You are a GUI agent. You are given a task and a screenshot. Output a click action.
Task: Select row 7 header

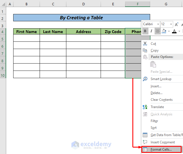tap(3, 53)
